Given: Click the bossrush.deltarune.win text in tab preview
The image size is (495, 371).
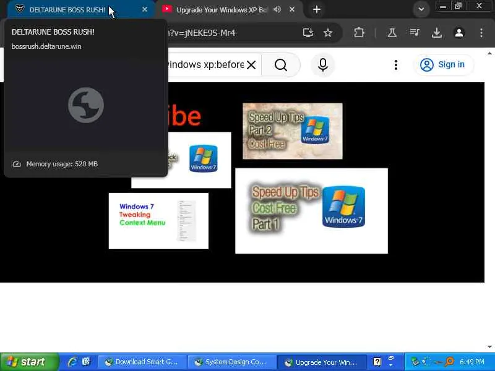Looking at the screenshot, I should [46, 46].
